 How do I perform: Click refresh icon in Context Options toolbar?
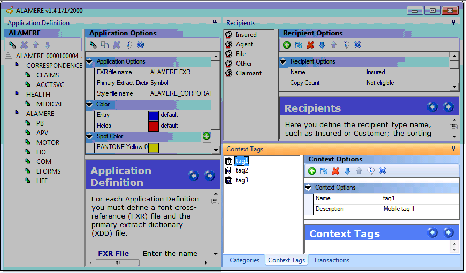[324, 171]
